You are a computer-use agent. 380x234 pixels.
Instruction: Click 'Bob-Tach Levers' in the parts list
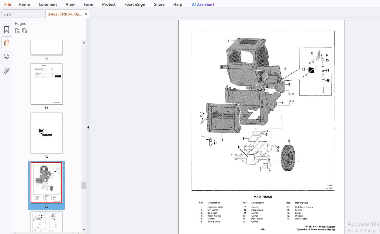[x=304, y=207]
